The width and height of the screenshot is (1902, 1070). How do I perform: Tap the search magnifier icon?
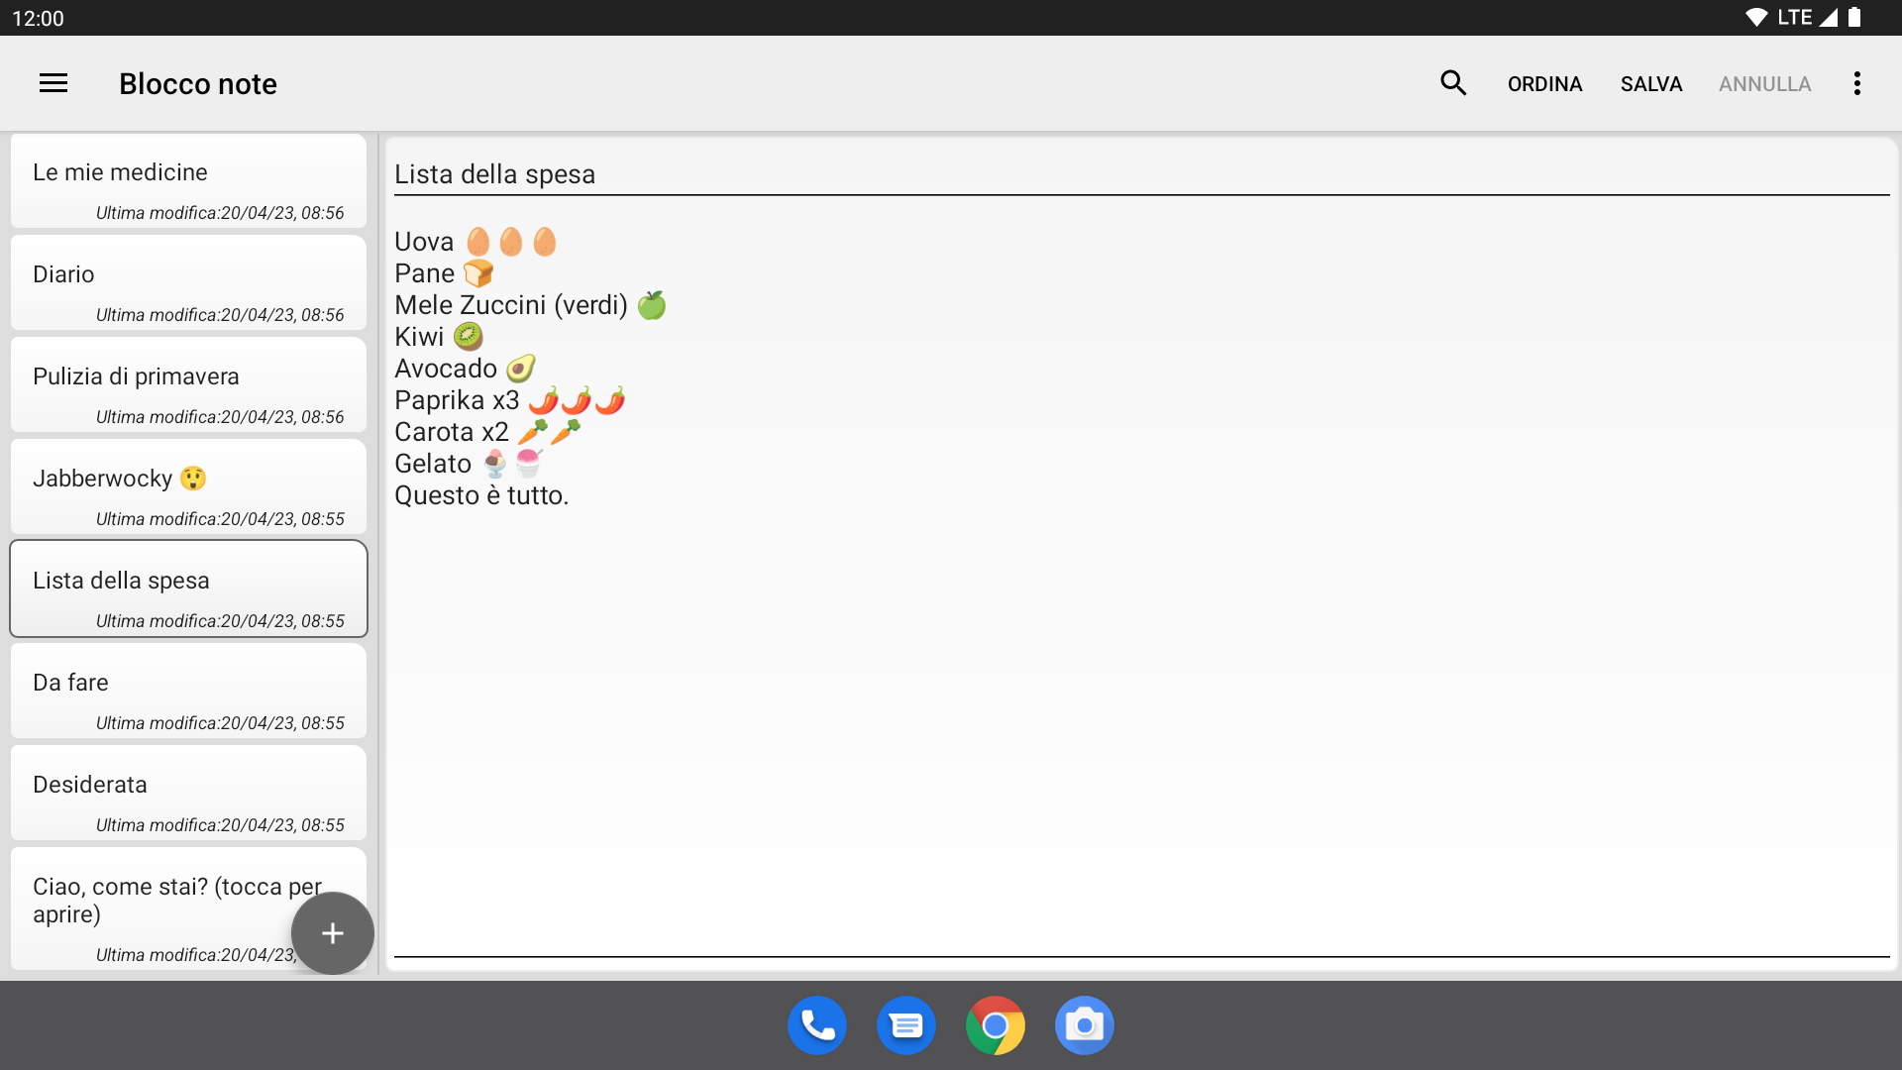1453,83
